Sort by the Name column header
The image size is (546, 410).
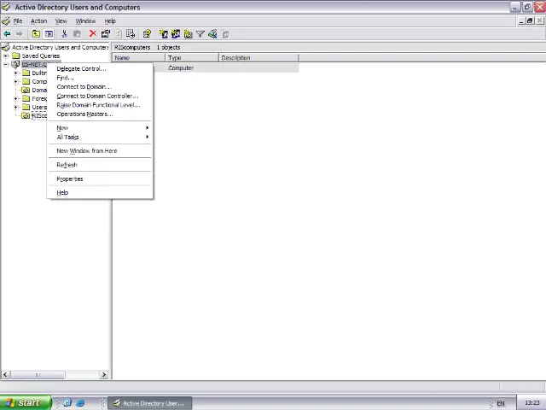tap(138, 58)
